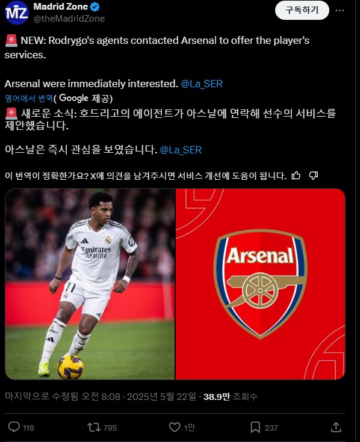Click the @theMadridZone handle
The width and height of the screenshot is (360, 442).
point(69,19)
